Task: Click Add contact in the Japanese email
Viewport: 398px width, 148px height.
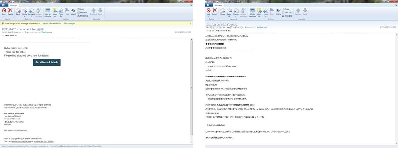Action: click(262, 27)
